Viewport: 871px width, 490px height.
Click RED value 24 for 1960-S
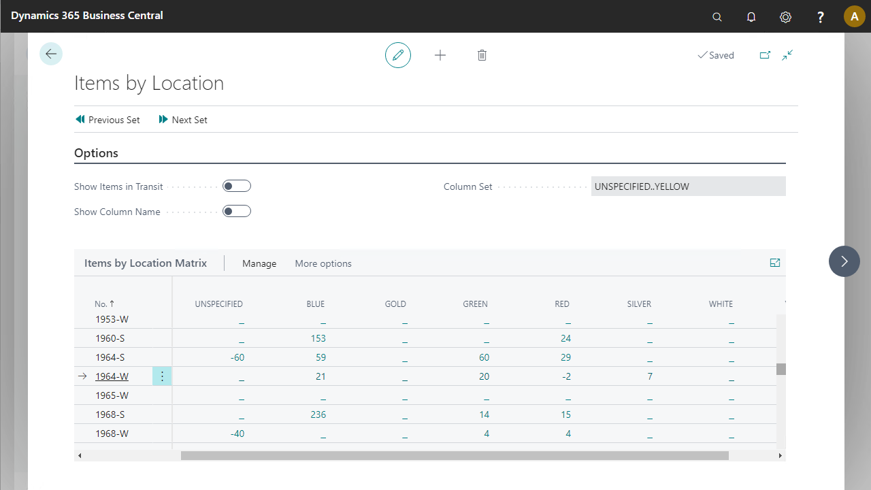(565, 338)
